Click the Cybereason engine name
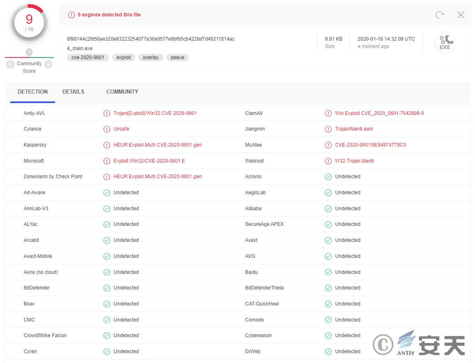 pyautogui.click(x=258, y=335)
